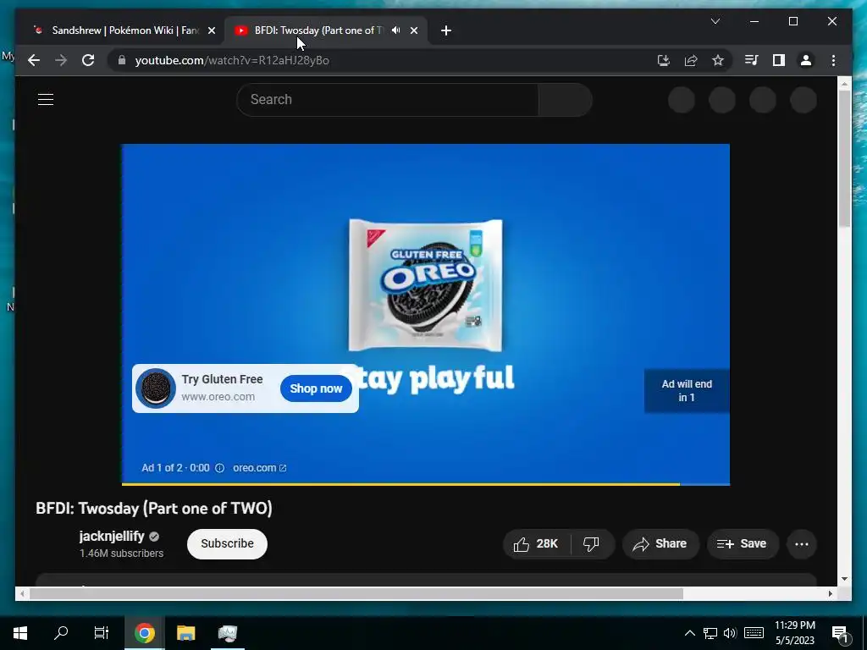Click the Oreo cookie ad thumbnail

156,388
